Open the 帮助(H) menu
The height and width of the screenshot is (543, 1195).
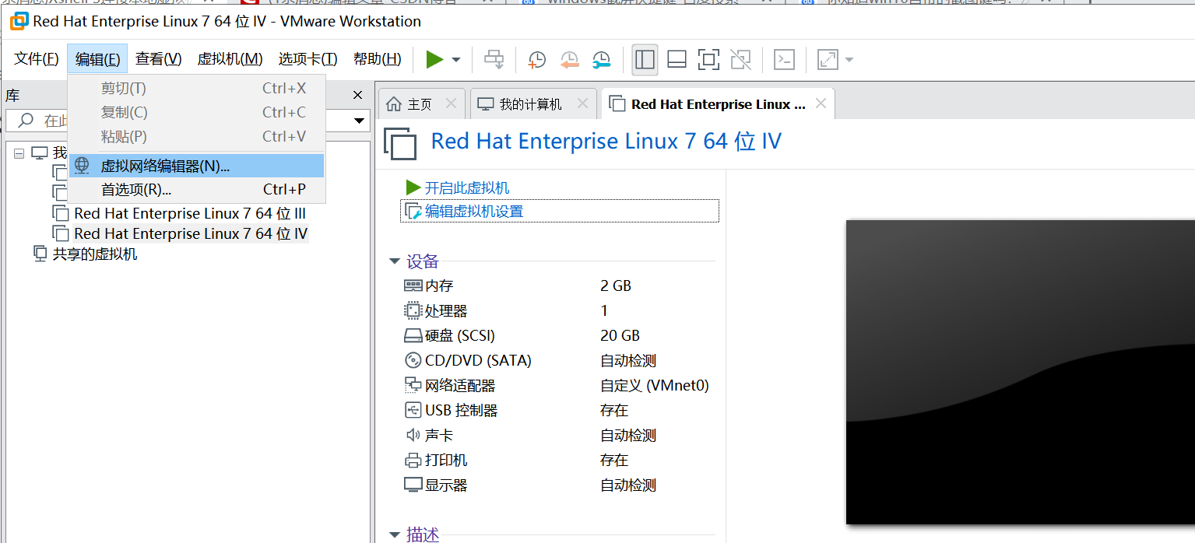pos(378,59)
